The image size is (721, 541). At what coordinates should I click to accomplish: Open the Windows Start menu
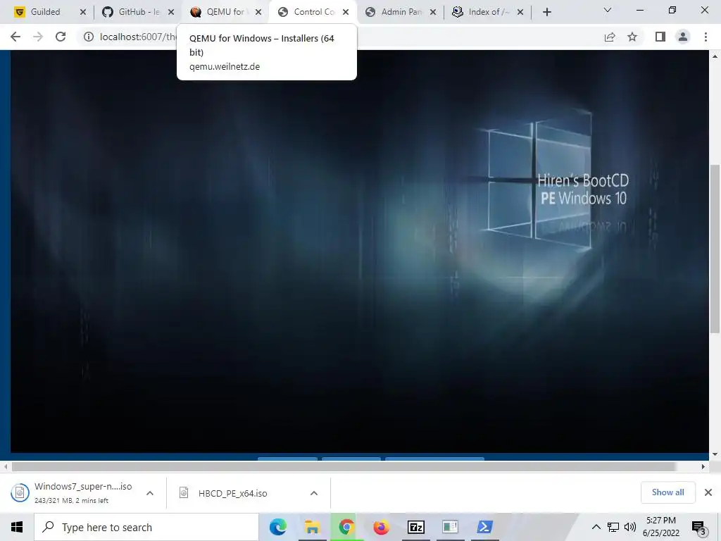click(17, 527)
